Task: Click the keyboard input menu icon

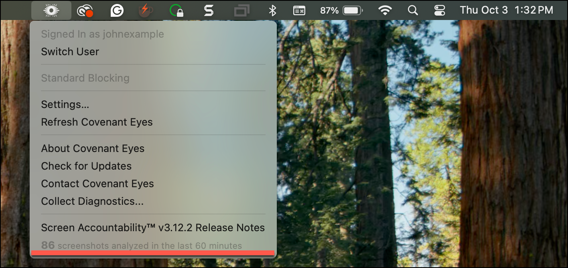Action: click(299, 10)
